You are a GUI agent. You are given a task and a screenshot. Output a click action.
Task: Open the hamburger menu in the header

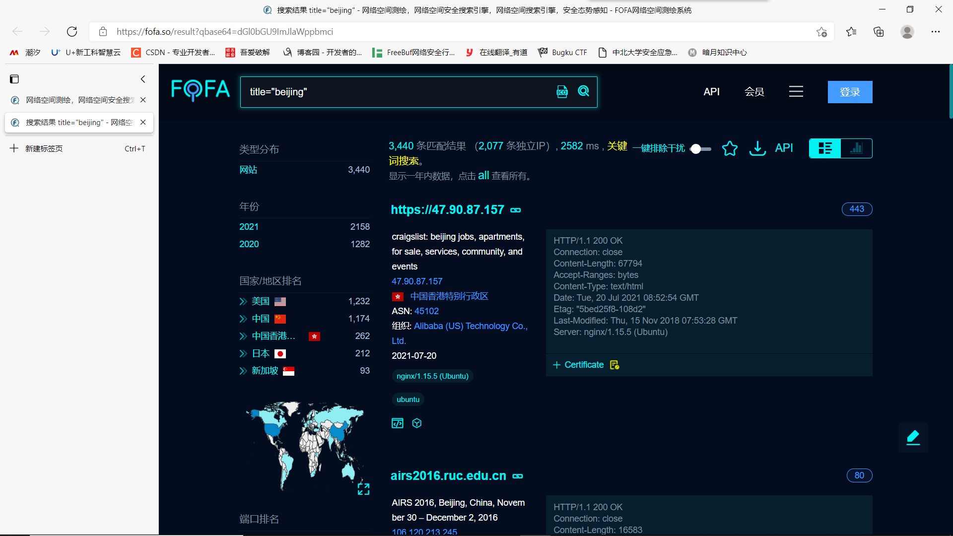[796, 91]
